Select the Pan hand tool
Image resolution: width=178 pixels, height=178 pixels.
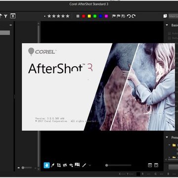point(46,165)
